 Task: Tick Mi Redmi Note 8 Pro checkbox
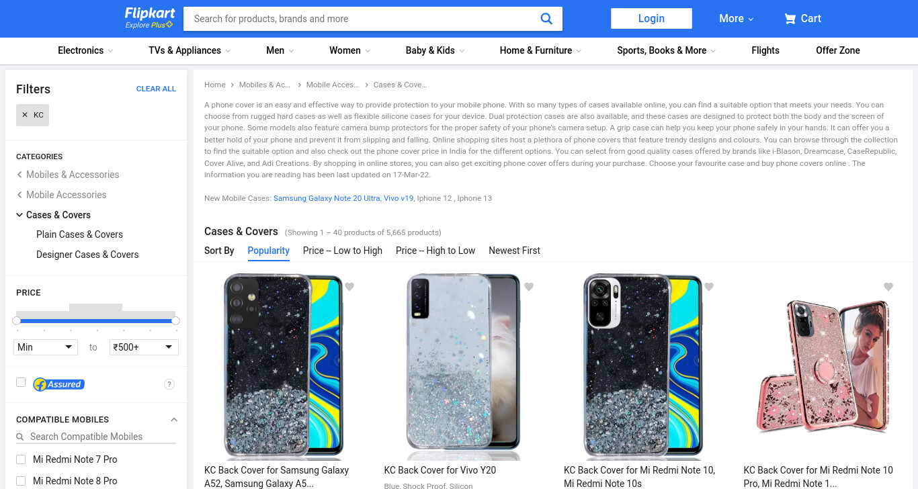coord(21,481)
